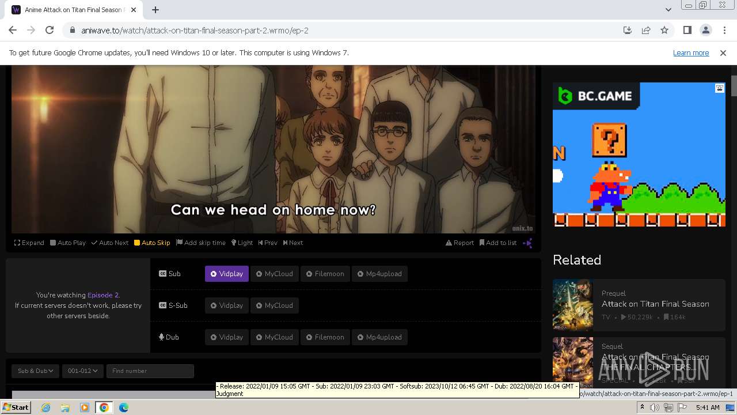Open the Learn more link

point(691,53)
